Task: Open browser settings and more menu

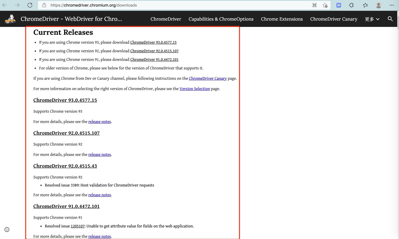Action: click(x=392, y=5)
